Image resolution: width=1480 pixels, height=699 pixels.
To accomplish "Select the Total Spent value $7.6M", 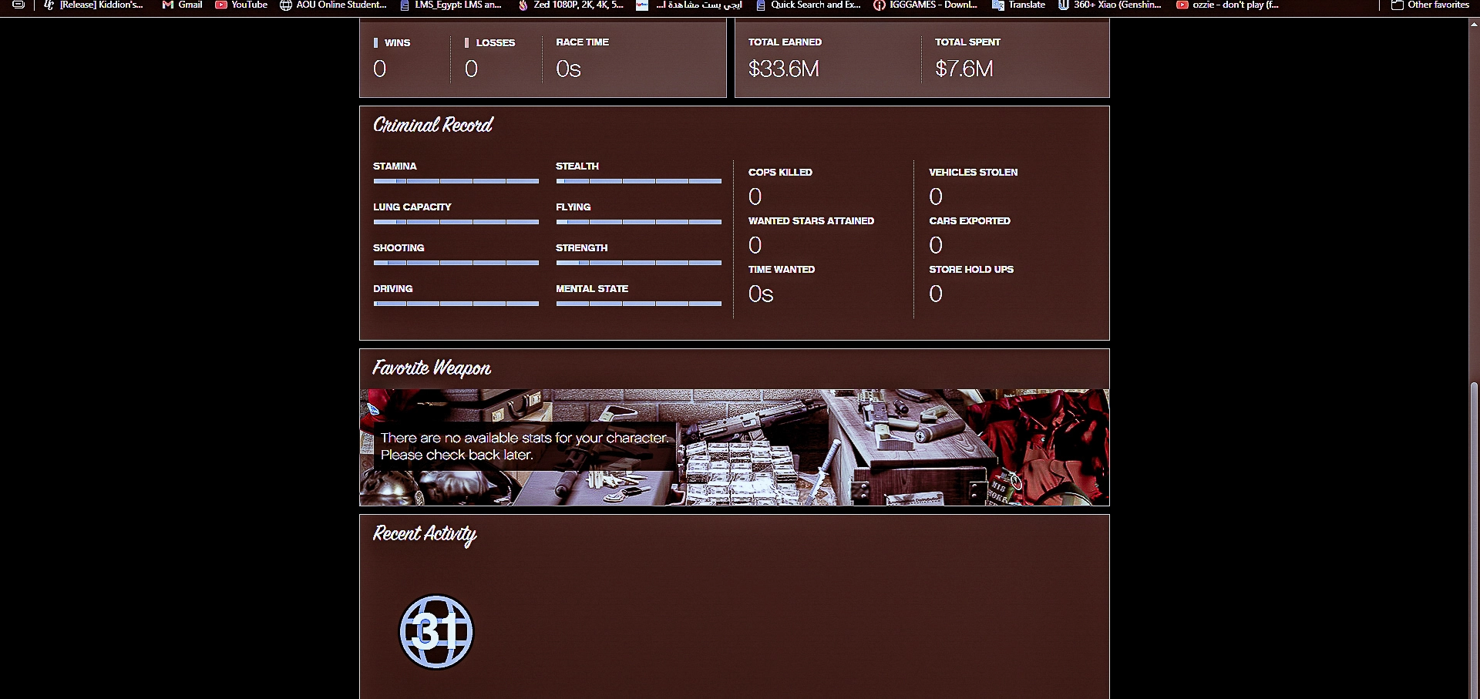I will (x=964, y=69).
